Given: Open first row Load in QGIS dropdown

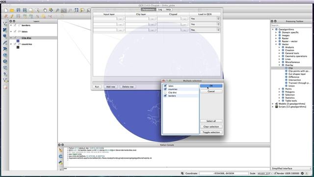Looking at the screenshot, I should point(205,19).
